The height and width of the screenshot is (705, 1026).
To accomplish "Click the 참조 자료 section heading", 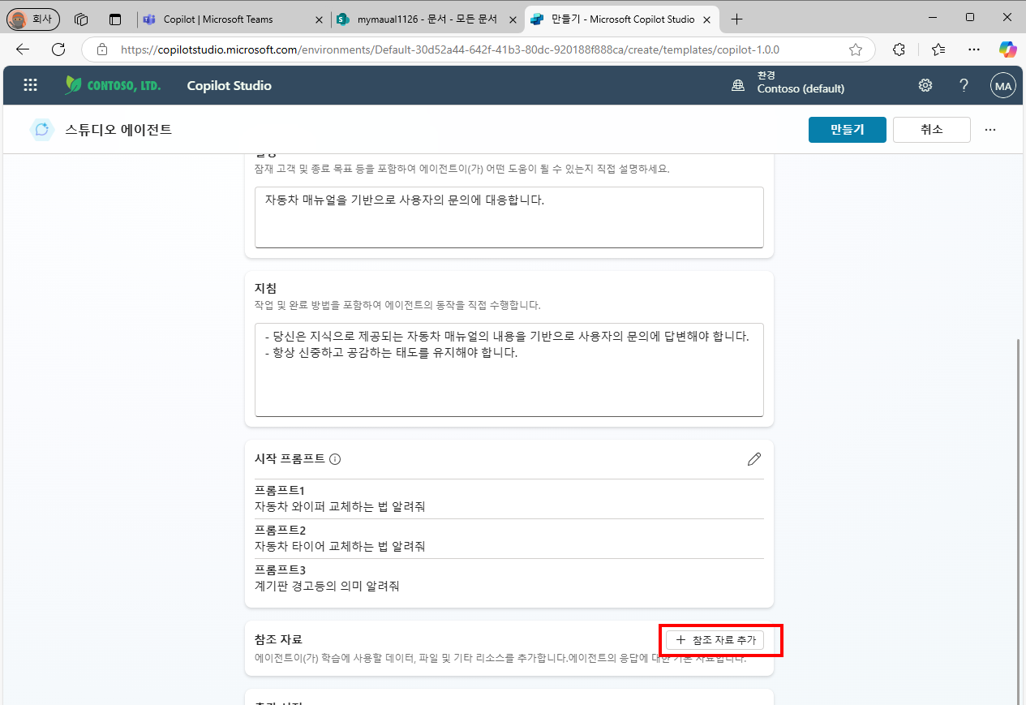I will (278, 640).
